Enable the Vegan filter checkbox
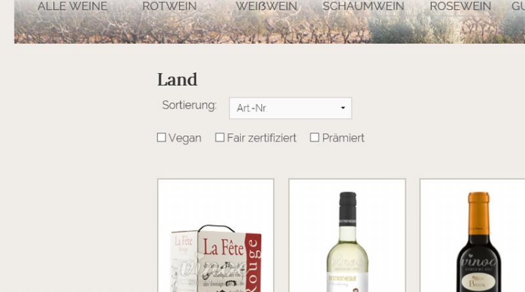This screenshot has height=292, width=525. click(x=161, y=137)
